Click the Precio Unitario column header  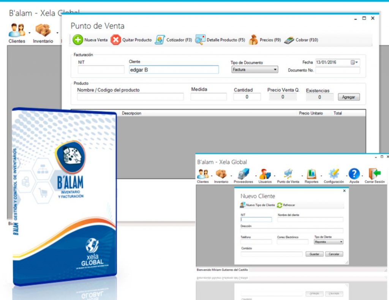[x=311, y=113]
